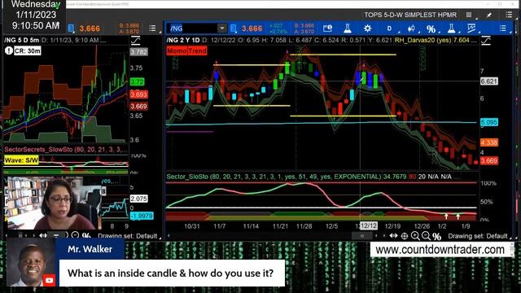
Task: Open the studies flask dropdown beside drawing tools
Action: coord(451,28)
